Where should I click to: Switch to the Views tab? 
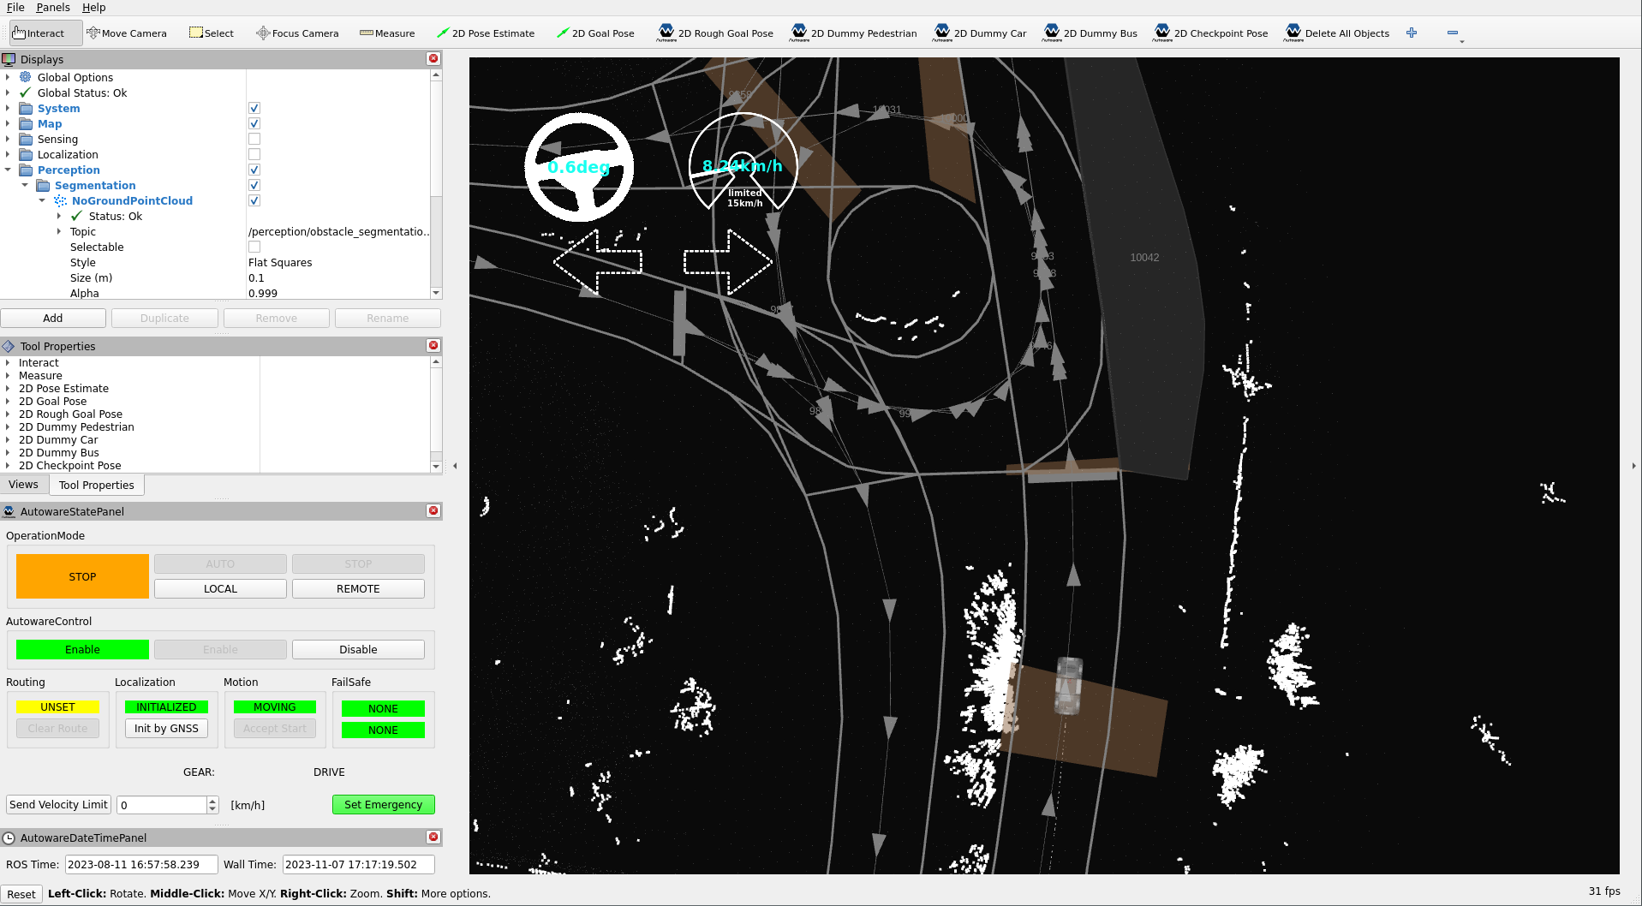[x=24, y=485]
